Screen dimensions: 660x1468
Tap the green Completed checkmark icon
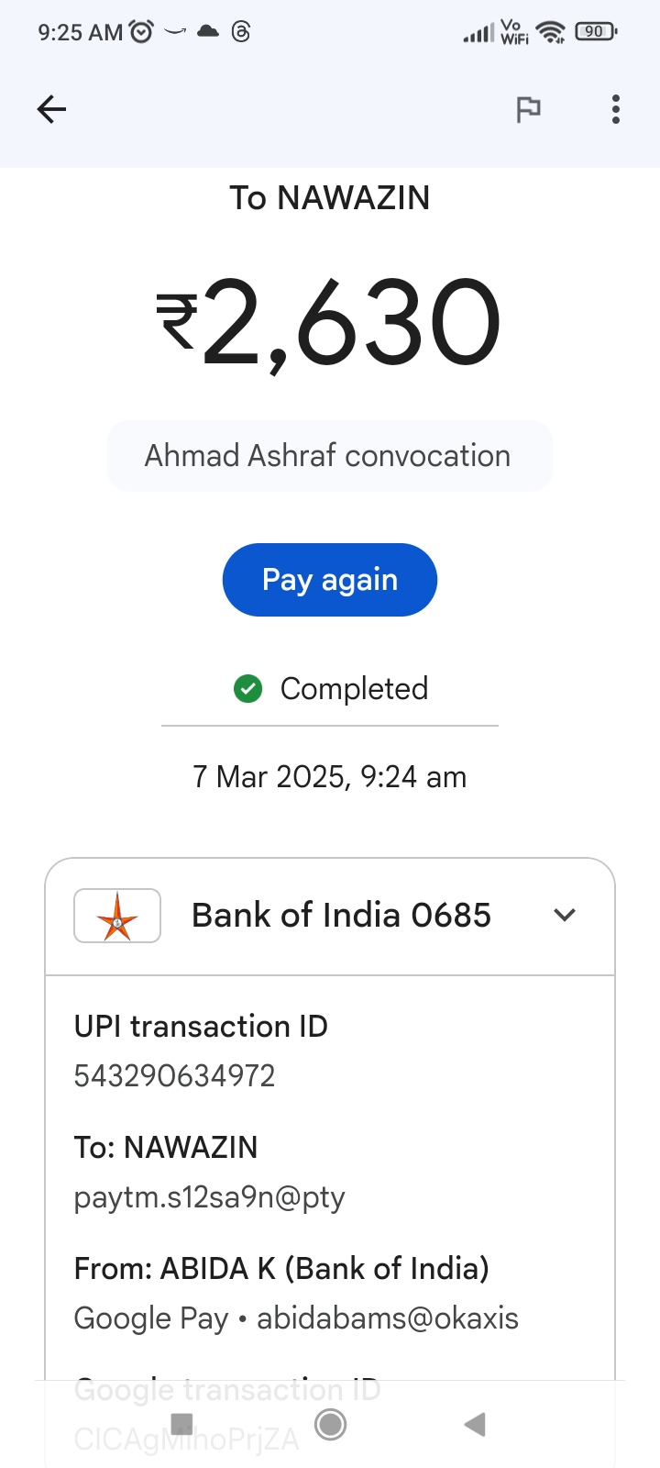tap(247, 688)
